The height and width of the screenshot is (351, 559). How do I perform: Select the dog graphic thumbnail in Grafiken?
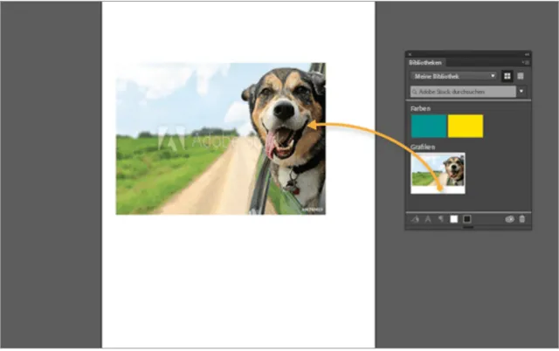coord(438,173)
